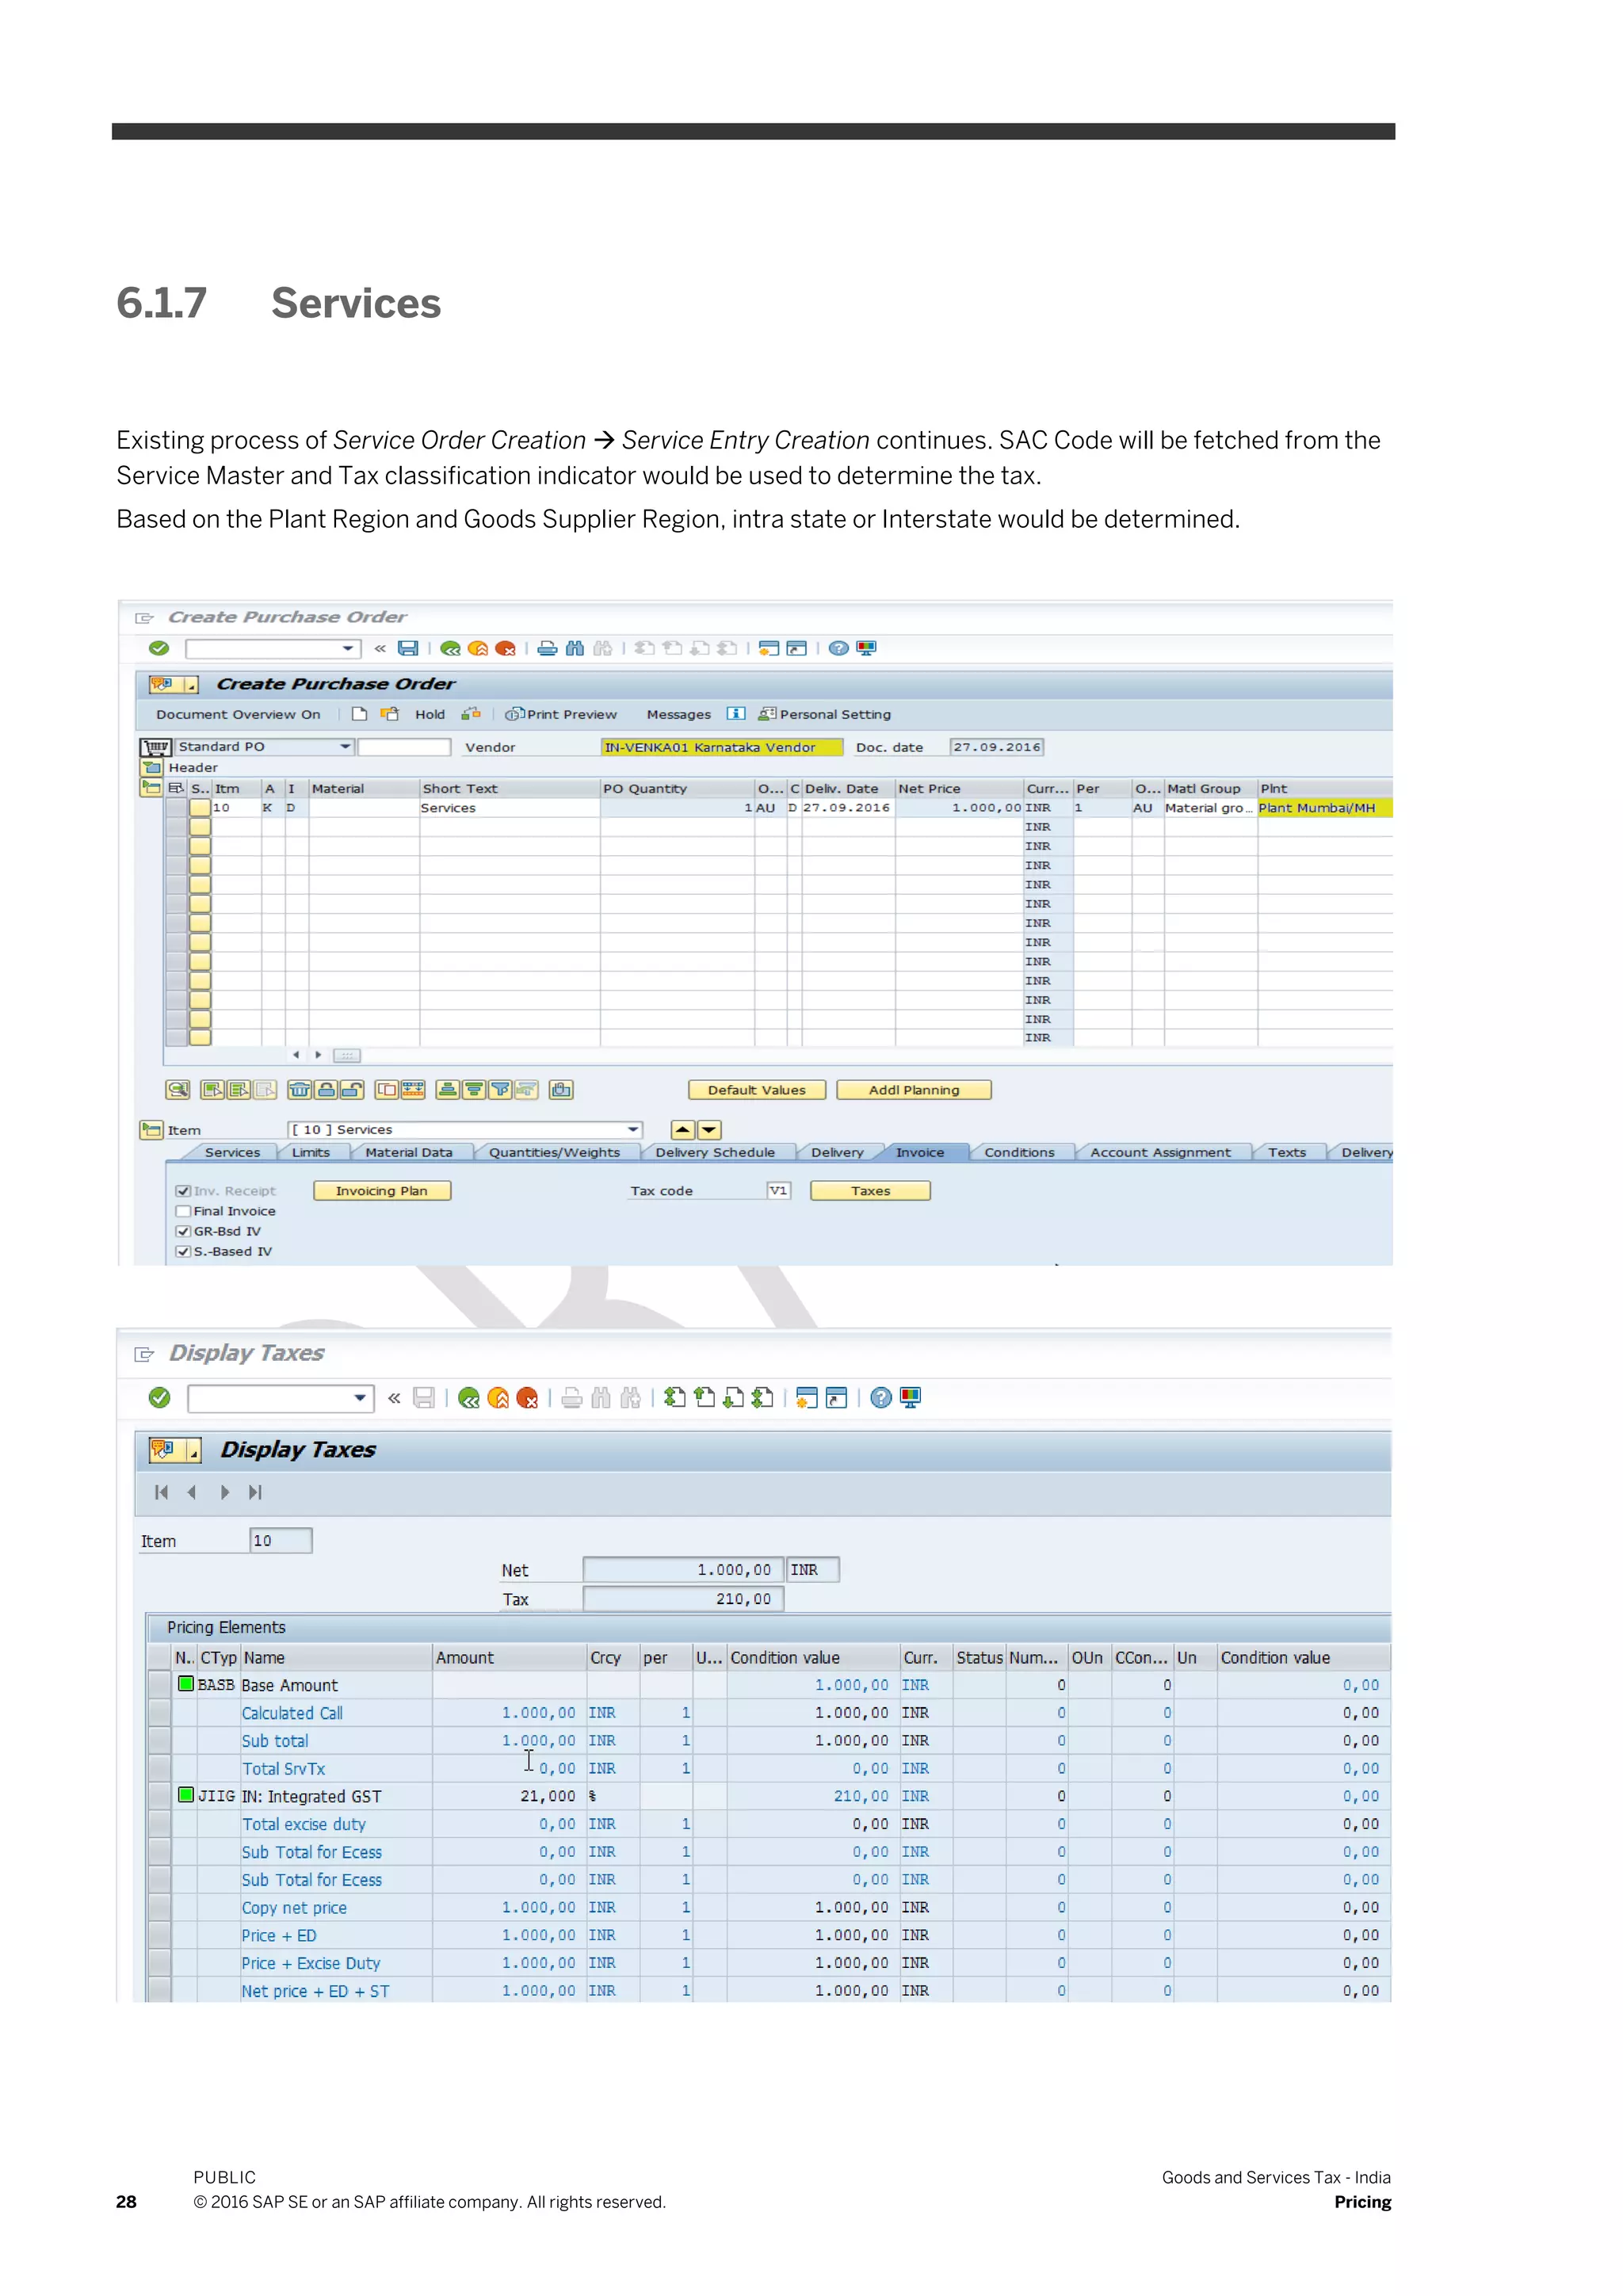Screen dimensions: 1623x2296
Task: Open the item selector dropdown showing [ 10 ] Services
Action: (x=632, y=1130)
